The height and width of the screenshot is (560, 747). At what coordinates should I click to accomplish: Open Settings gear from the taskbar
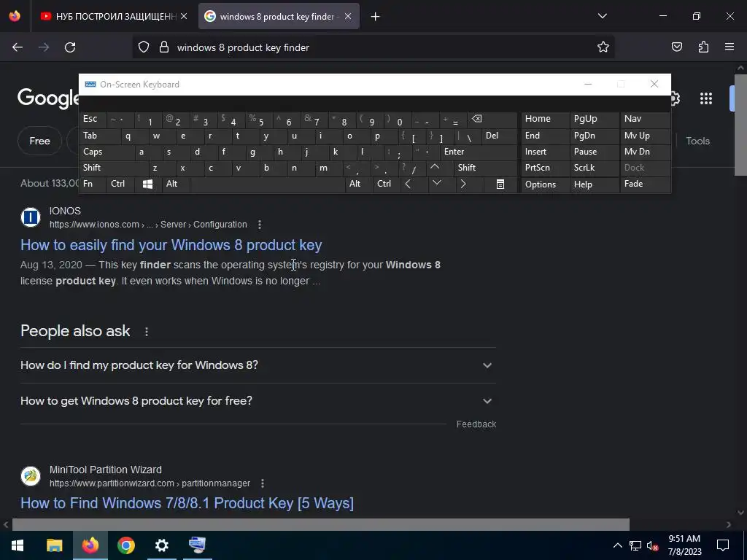click(x=161, y=545)
